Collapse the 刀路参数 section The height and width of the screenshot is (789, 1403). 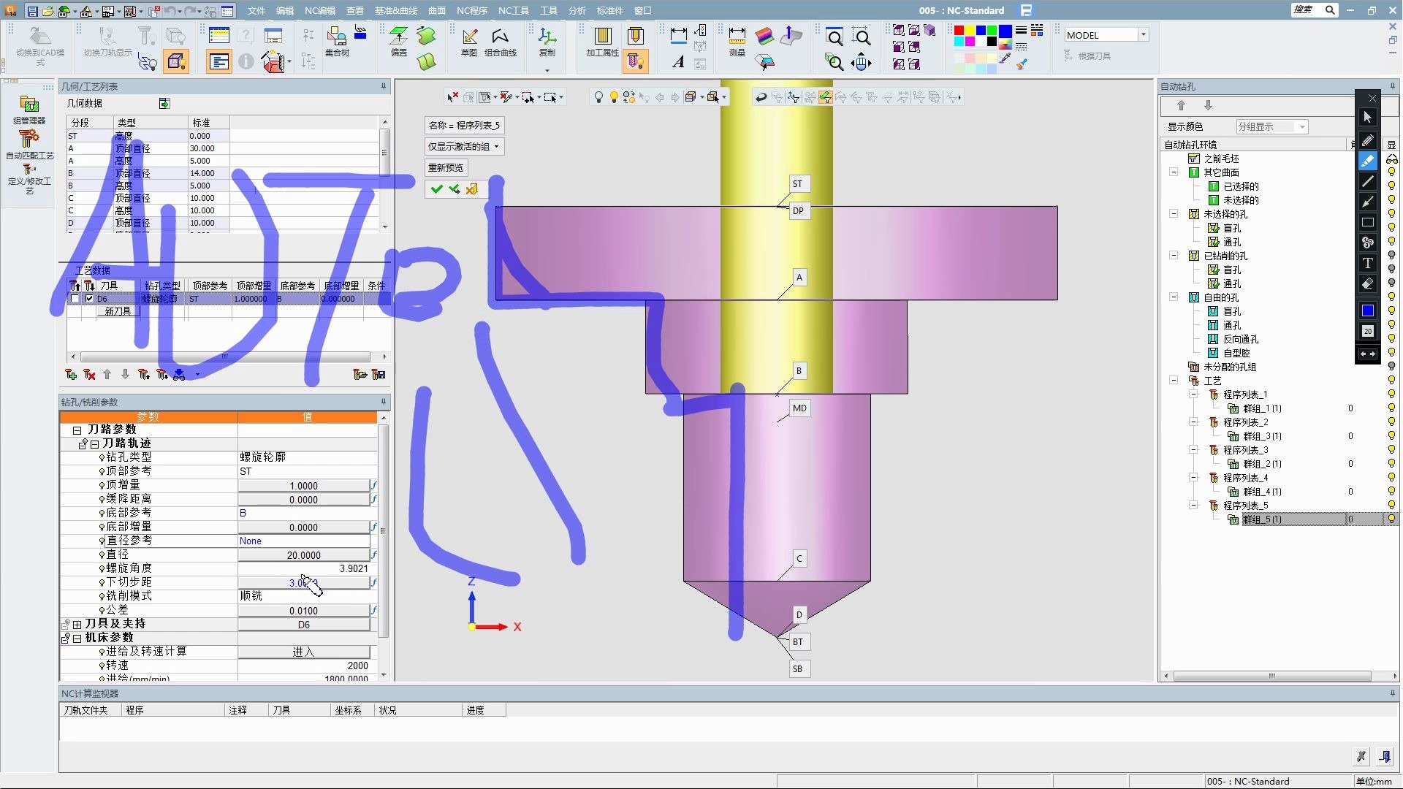click(x=77, y=430)
